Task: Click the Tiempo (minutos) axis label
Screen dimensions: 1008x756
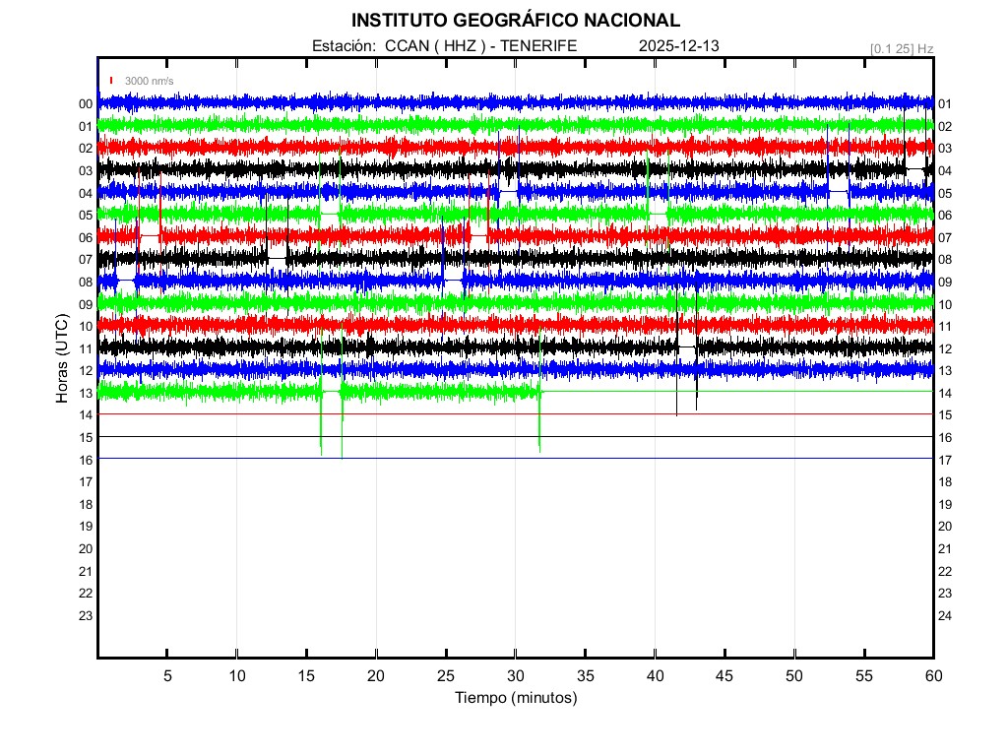Action: 515,698
